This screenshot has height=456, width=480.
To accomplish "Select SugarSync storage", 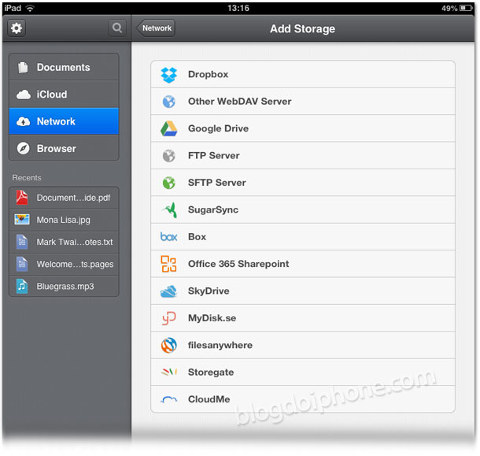I will tap(303, 209).
